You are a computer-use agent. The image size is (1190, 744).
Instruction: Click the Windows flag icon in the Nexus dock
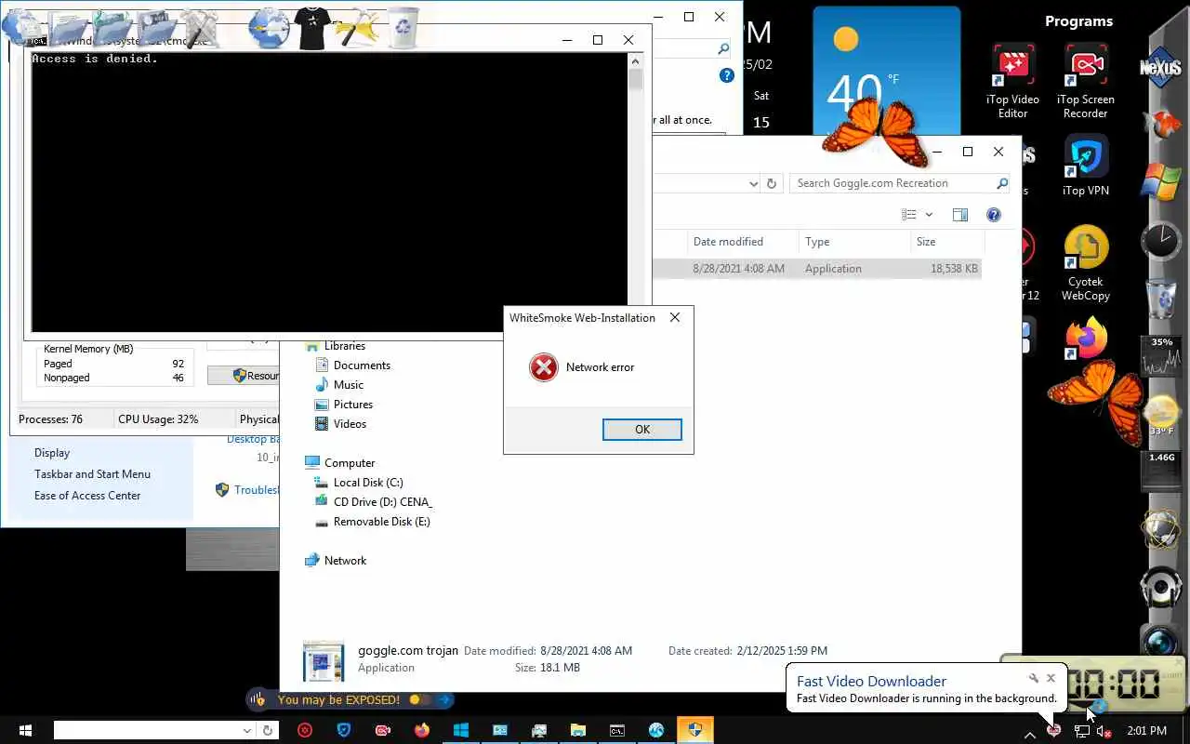[1162, 182]
